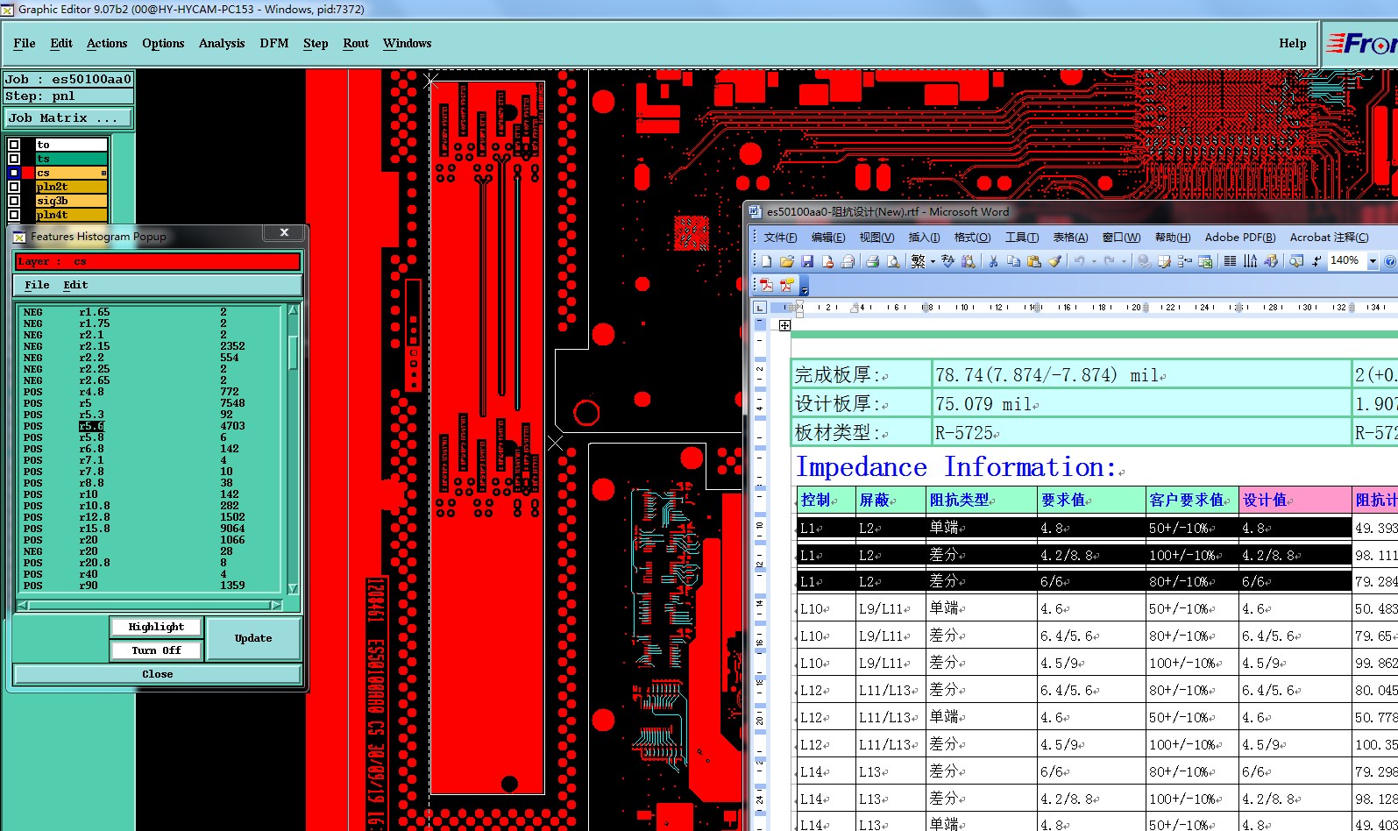Select the POS r15.8 row with 9064

coord(149,529)
